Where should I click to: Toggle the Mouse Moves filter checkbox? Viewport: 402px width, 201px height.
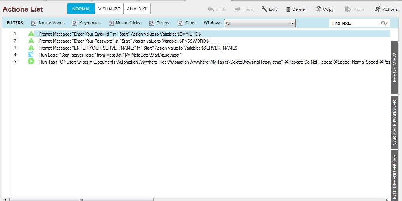(x=34, y=23)
